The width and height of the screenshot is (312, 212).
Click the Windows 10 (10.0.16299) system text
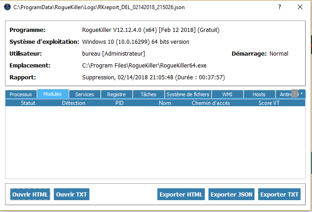coord(135,42)
